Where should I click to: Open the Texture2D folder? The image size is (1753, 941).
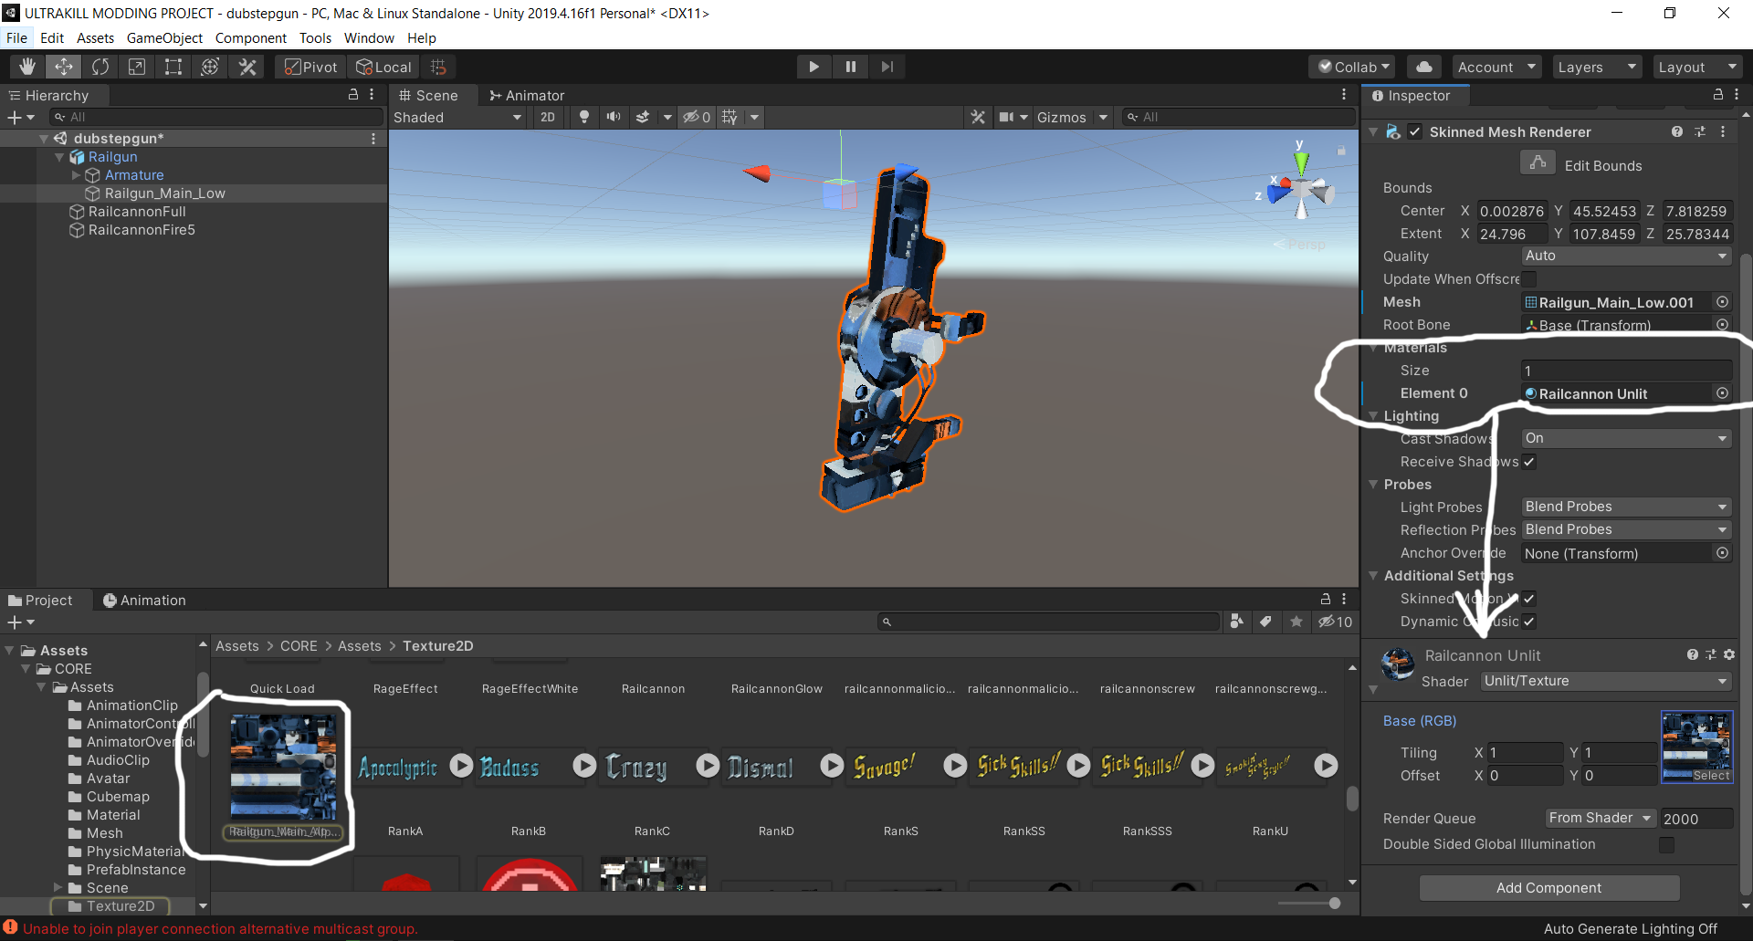pos(121,906)
